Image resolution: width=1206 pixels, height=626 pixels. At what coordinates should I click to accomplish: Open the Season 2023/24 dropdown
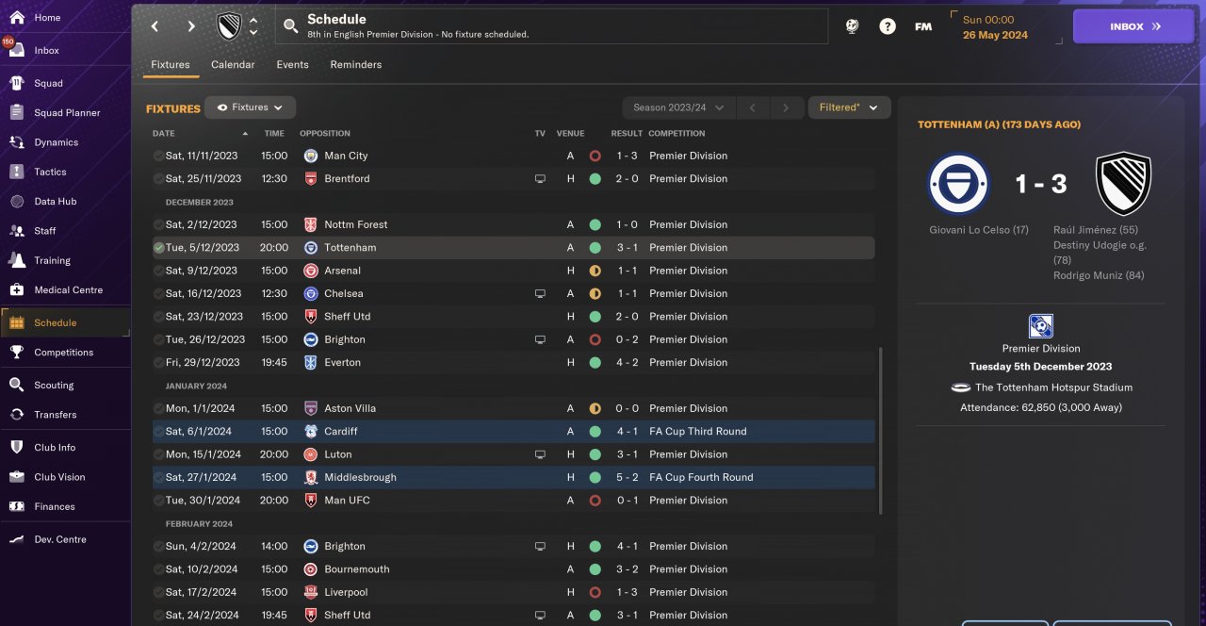(x=678, y=107)
